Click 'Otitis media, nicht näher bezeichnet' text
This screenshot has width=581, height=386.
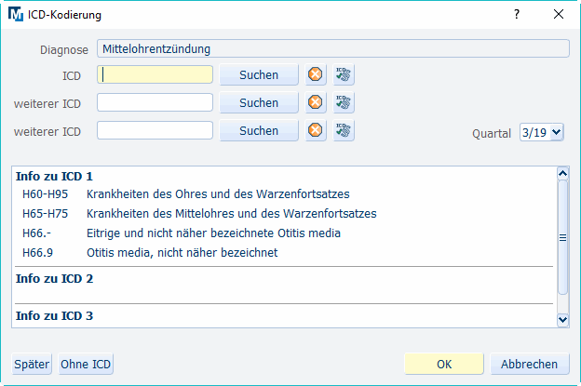click(182, 253)
